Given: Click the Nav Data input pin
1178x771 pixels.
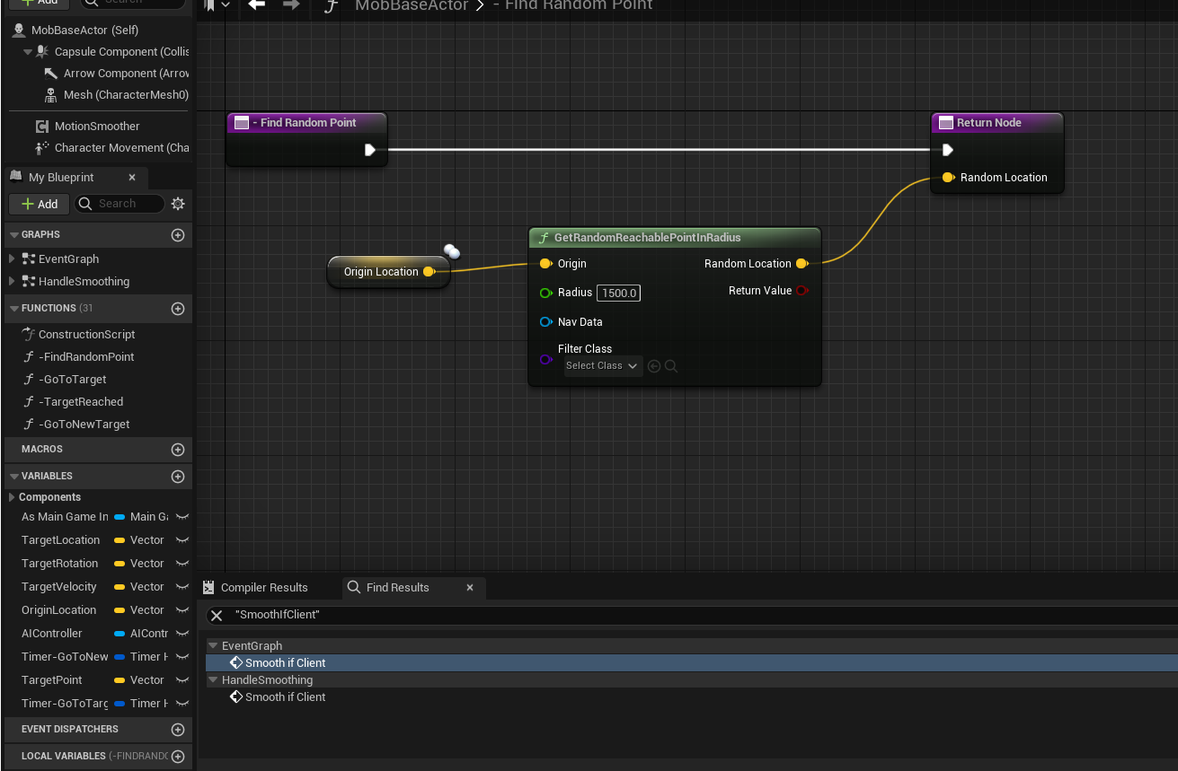Looking at the screenshot, I should pyautogui.click(x=545, y=321).
